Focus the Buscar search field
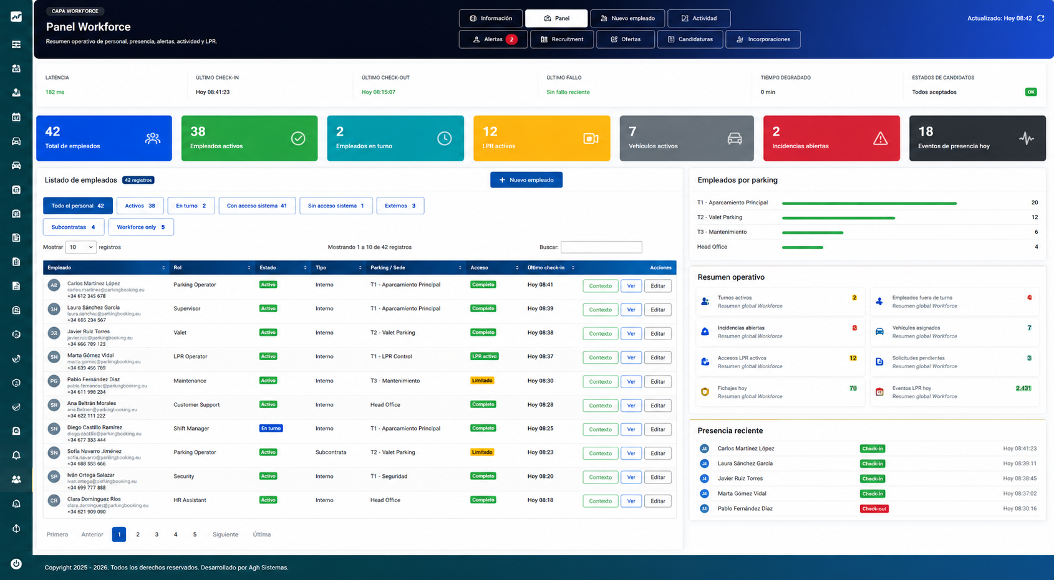This screenshot has height=580, width=1054. tap(601, 247)
